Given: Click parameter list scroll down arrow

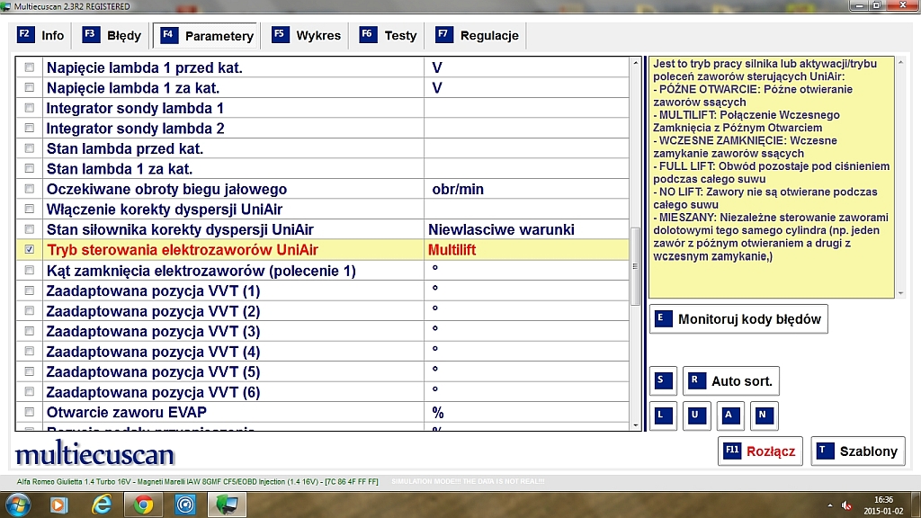Looking at the screenshot, I should (x=636, y=424).
